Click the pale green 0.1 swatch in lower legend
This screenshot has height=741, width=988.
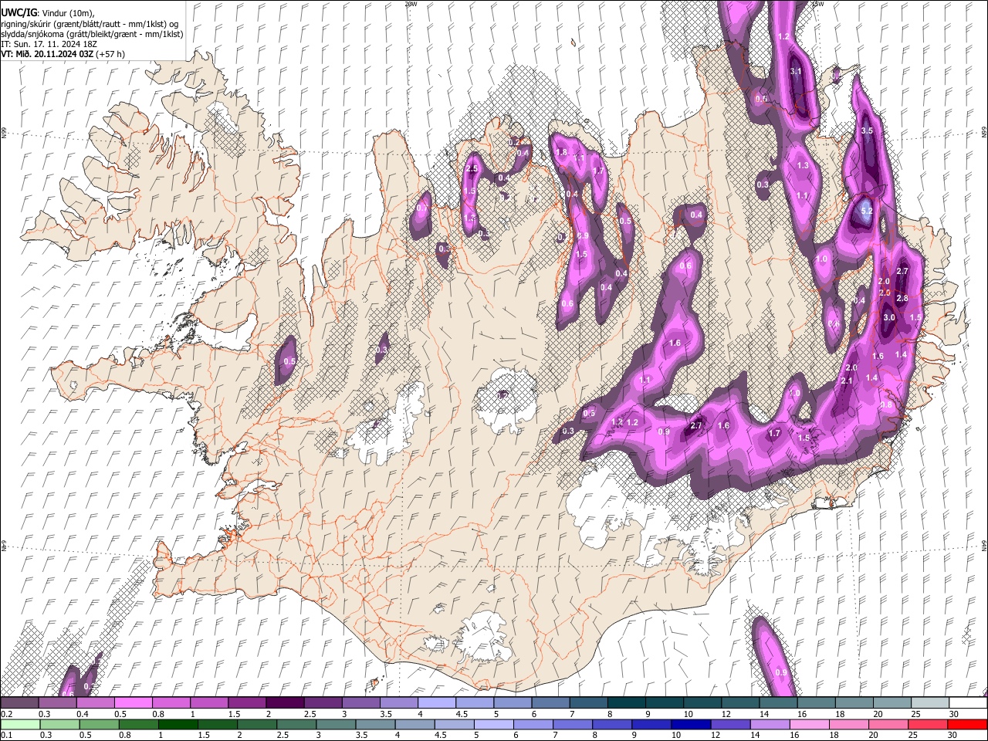click(x=20, y=725)
